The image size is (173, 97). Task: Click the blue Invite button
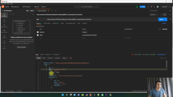click(x=142, y=7)
